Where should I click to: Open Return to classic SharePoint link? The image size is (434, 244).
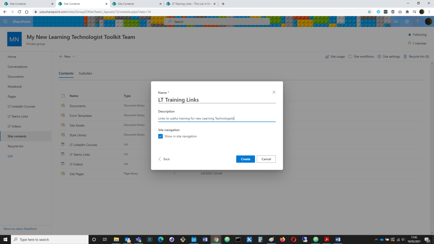pyautogui.click(x=19, y=229)
